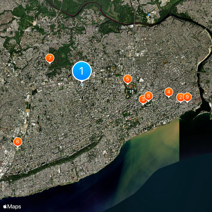Select orange pin 6 in the southwest
The image size is (212, 212).
(x=18, y=142)
